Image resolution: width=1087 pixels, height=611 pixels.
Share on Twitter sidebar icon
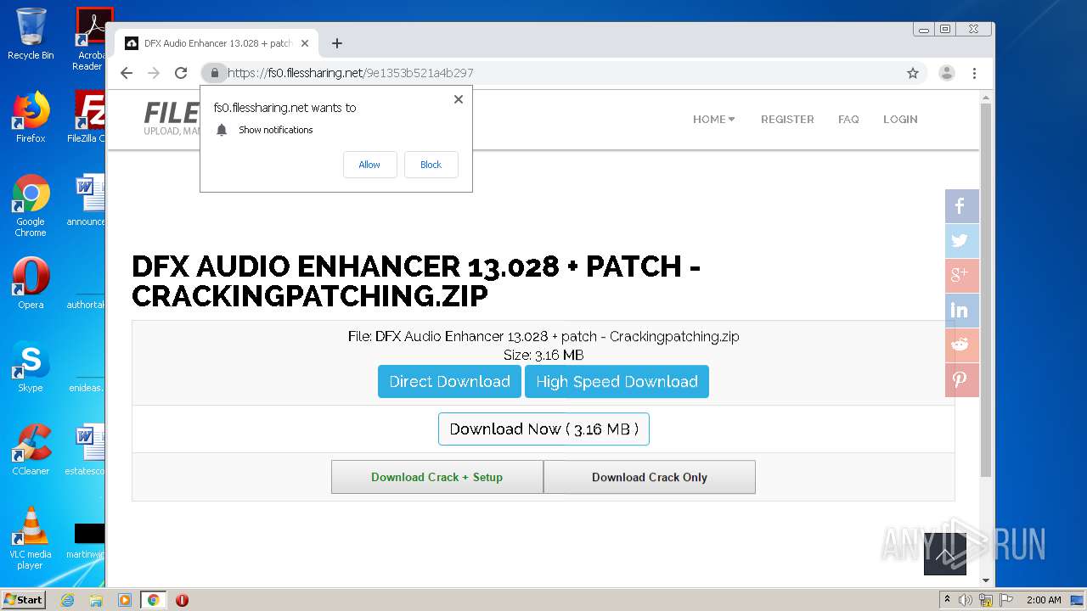pyautogui.click(x=961, y=241)
